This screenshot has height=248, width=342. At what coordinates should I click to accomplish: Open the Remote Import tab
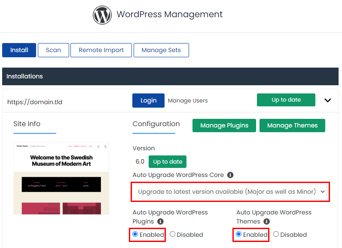pos(101,50)
